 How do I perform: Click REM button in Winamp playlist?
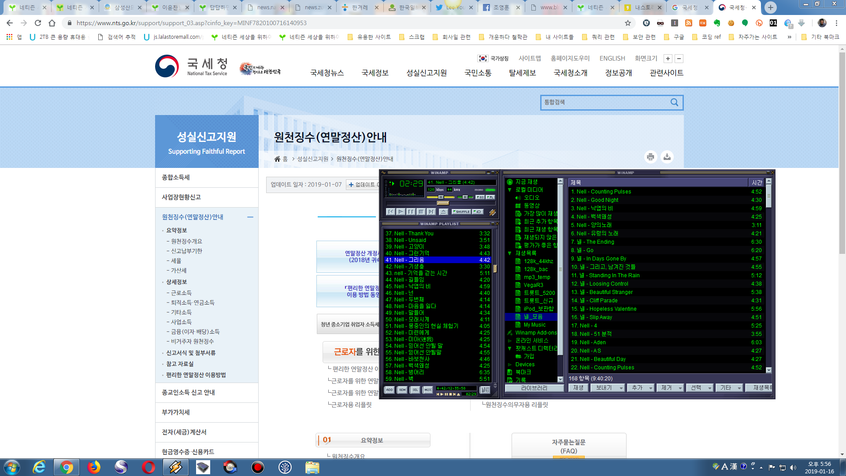402,390
